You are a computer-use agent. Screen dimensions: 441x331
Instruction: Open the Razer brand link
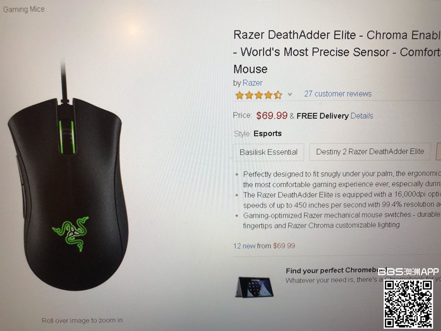point(252,83)
